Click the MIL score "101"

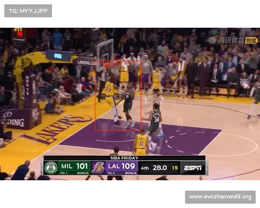pos(82,166)
